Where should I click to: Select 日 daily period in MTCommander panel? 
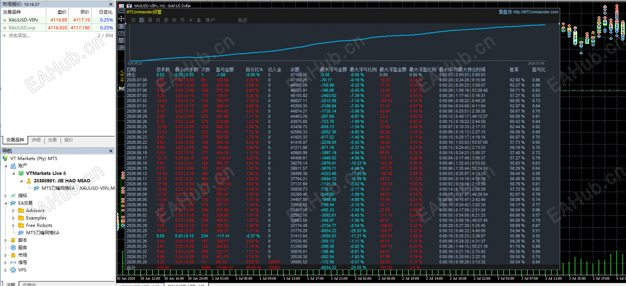click(141, 20)
